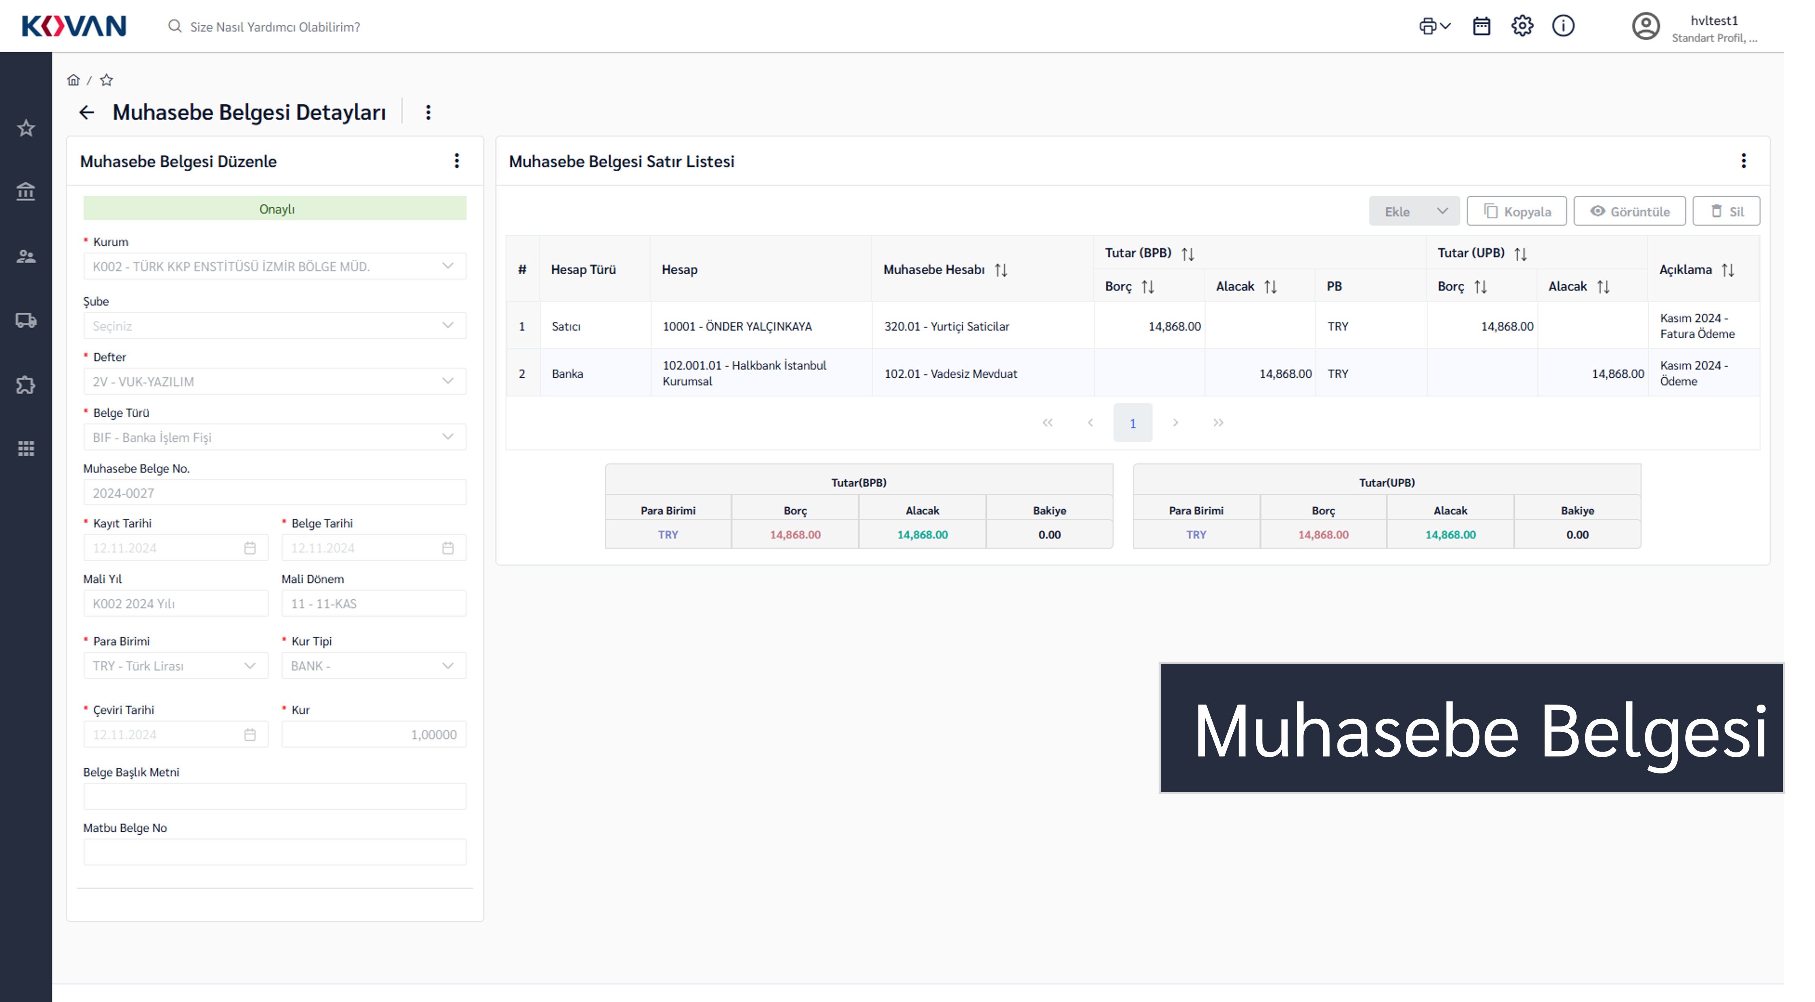Sort Tutar (BPB) column header
This screenshot has height=1002, width=1815.
click(x=1187, y=254)
